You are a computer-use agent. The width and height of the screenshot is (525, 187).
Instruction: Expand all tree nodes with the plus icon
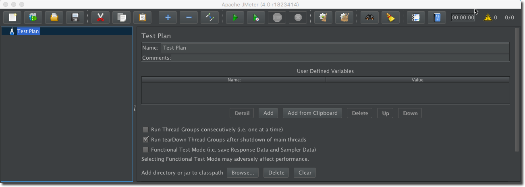click(168, 17)
